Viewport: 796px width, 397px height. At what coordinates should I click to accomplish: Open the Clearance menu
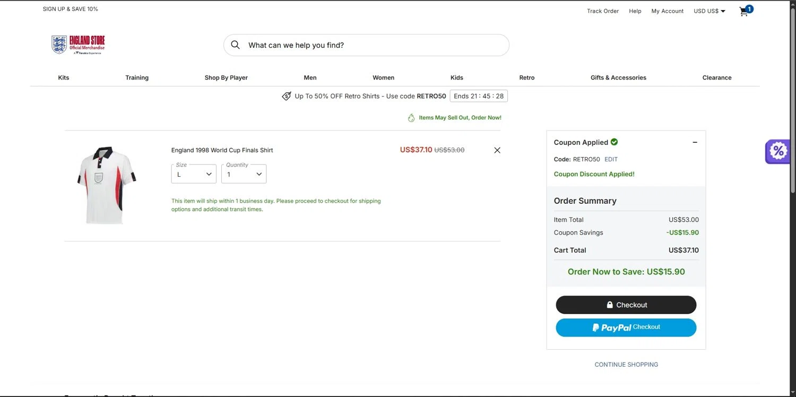point(717,77)
